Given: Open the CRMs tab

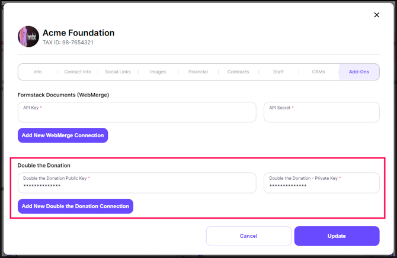Looking at the screenshot, I should (318, 72).
